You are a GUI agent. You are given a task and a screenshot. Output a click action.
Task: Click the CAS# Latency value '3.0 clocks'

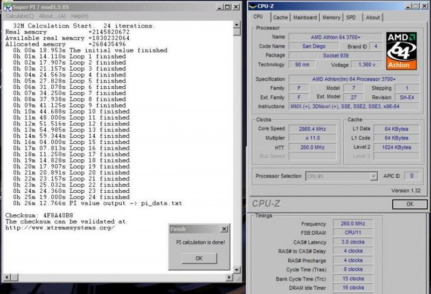pos(353,242)
